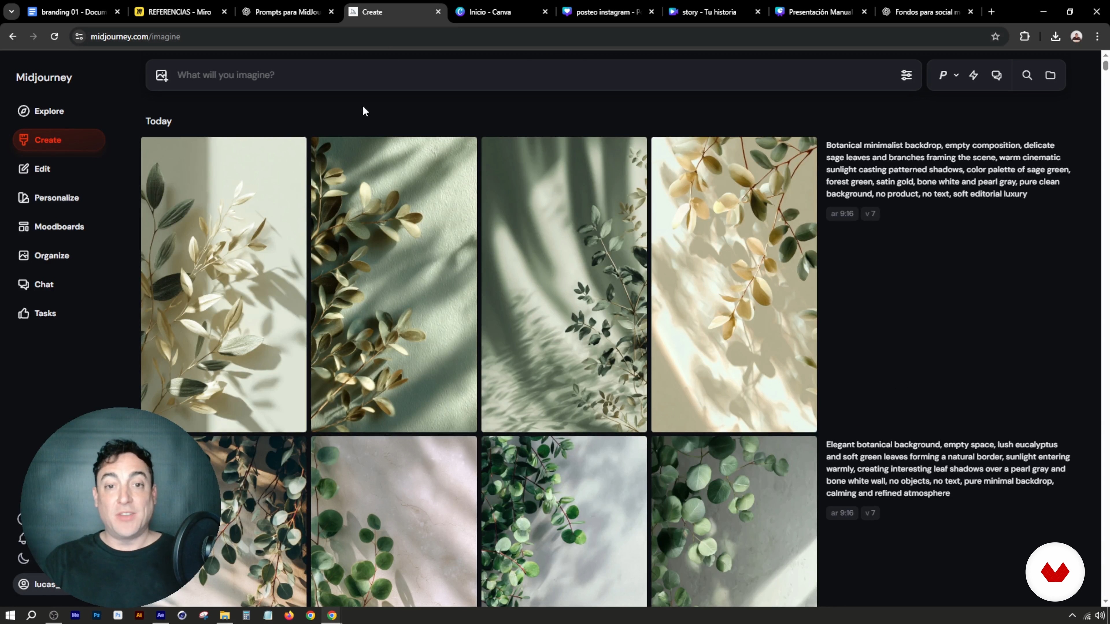This screenshot has height=624, width=1110.
Task: Open the eucalyptus on gray wall thumbnail, third in second row
Action: coord(564,521)
